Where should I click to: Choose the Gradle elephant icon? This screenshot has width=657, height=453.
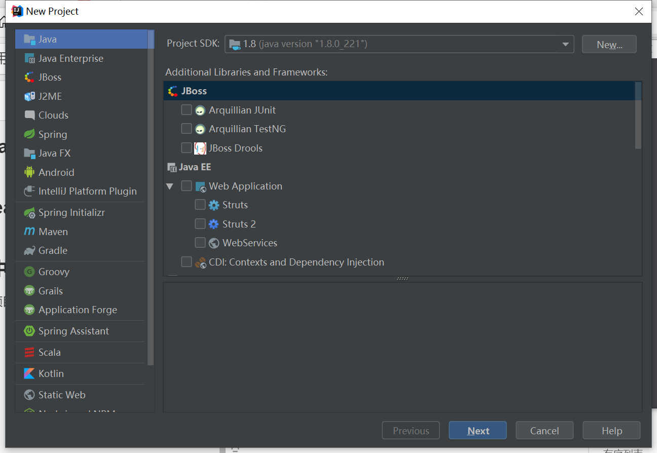29,250
